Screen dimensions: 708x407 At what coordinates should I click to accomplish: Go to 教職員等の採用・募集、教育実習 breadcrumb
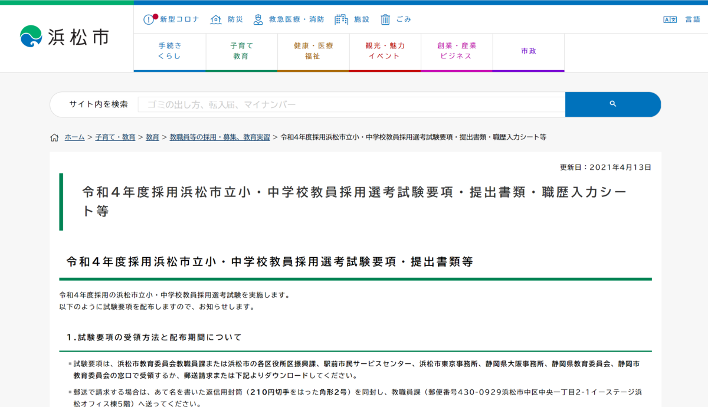219,137
